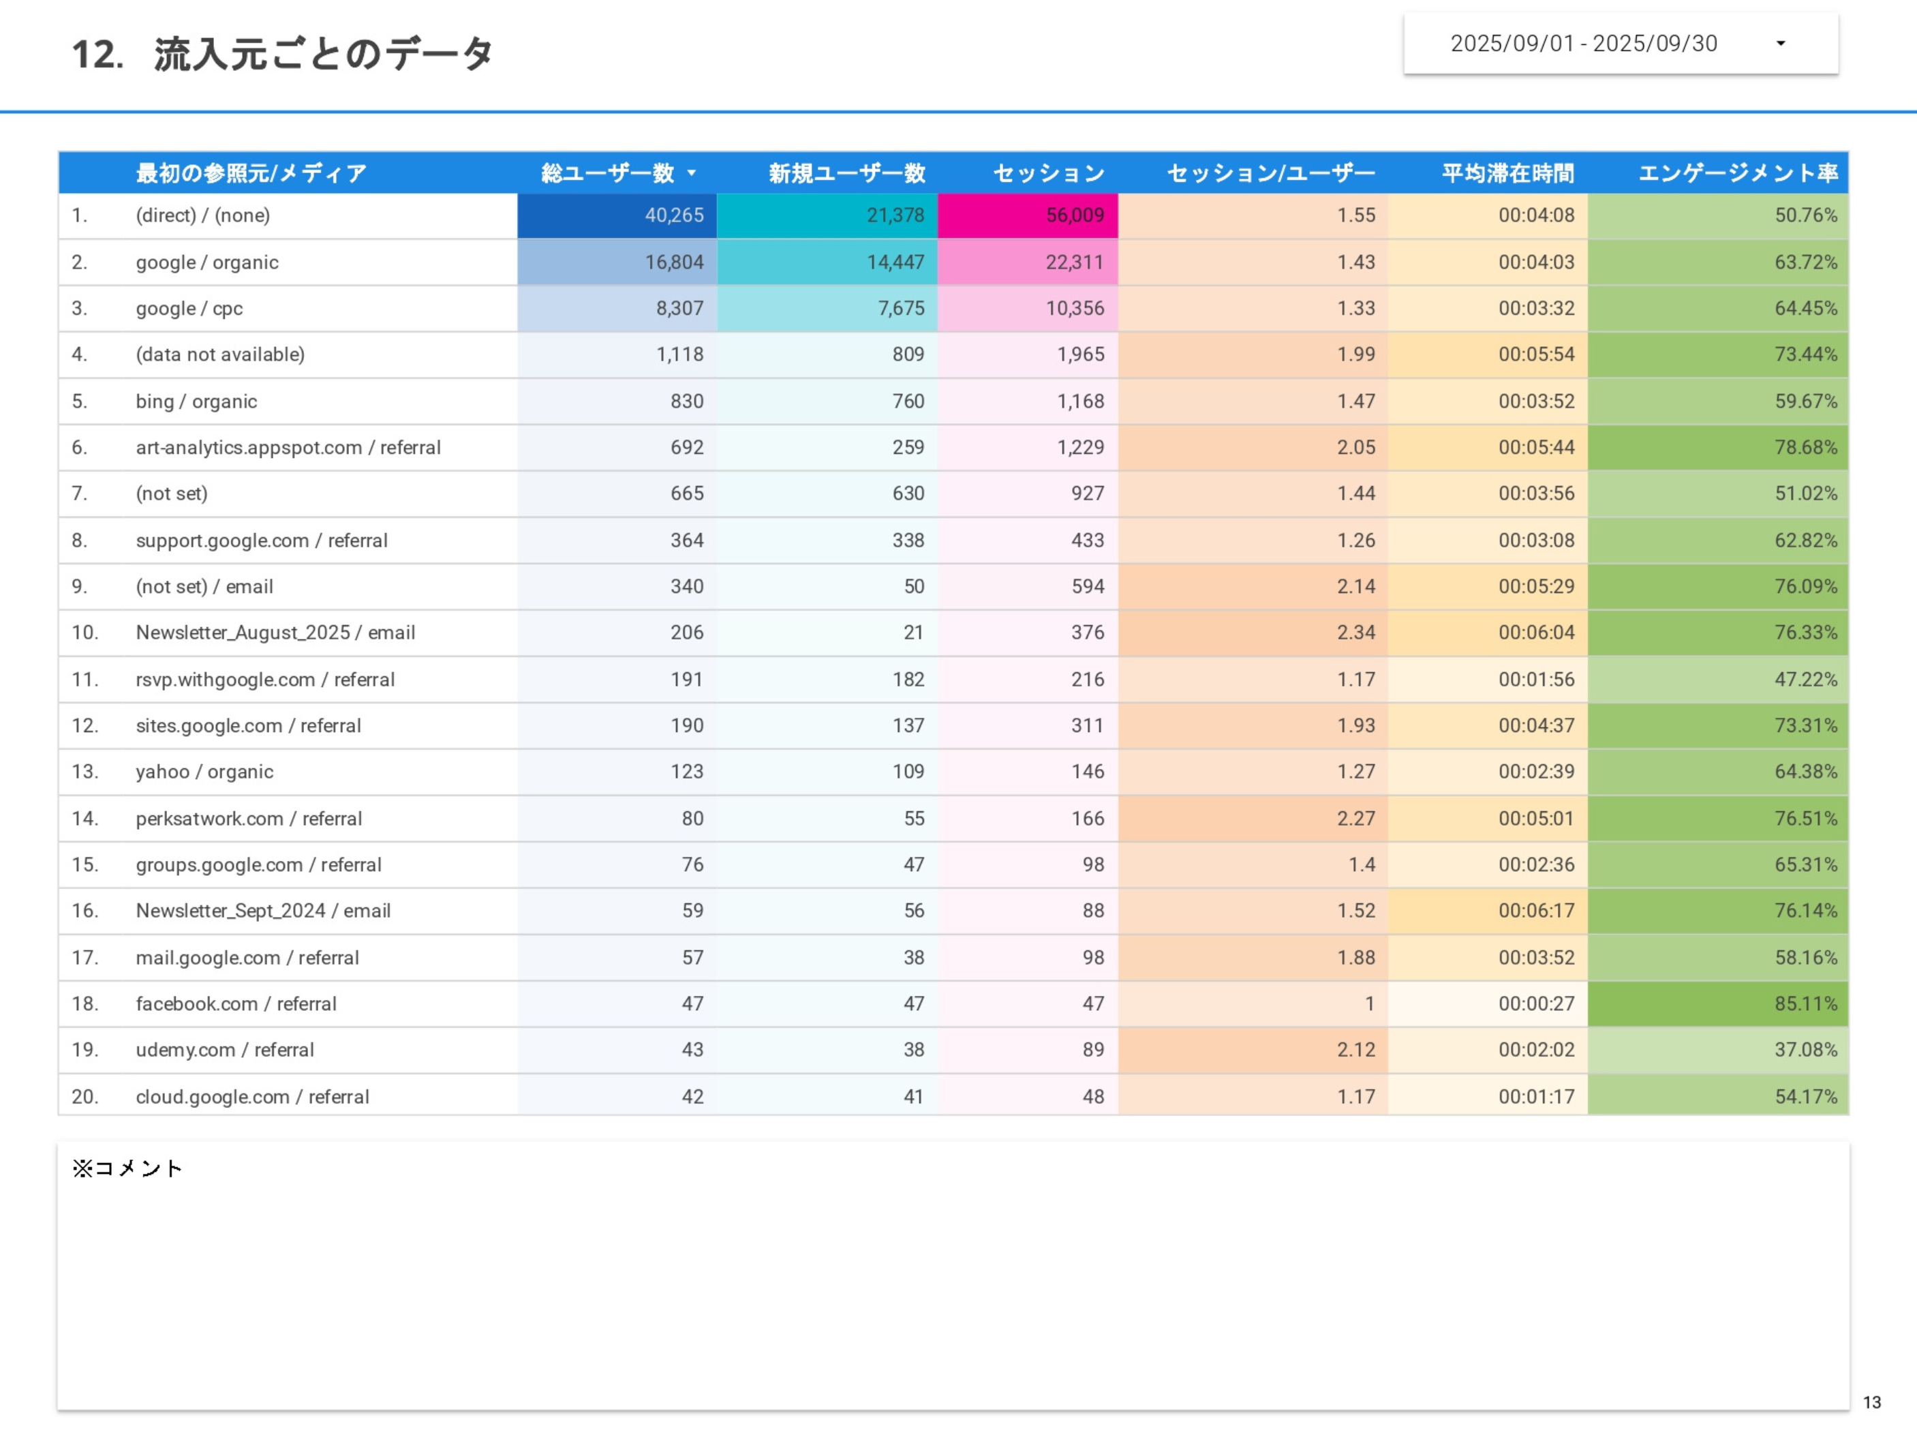Open the date range dropdown arrow
The height and width of the screenshot is (1439, 1917).
(x=1780, y=44)
